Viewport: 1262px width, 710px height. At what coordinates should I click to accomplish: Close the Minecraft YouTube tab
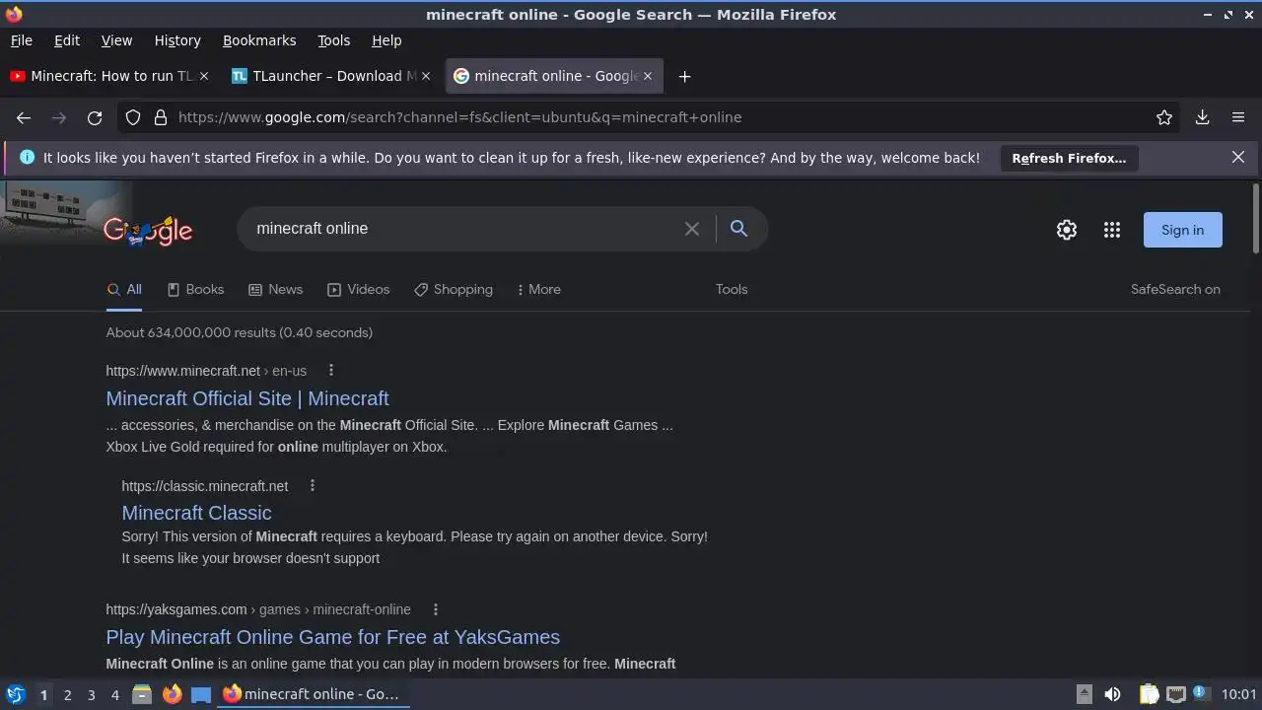point(204,76)
